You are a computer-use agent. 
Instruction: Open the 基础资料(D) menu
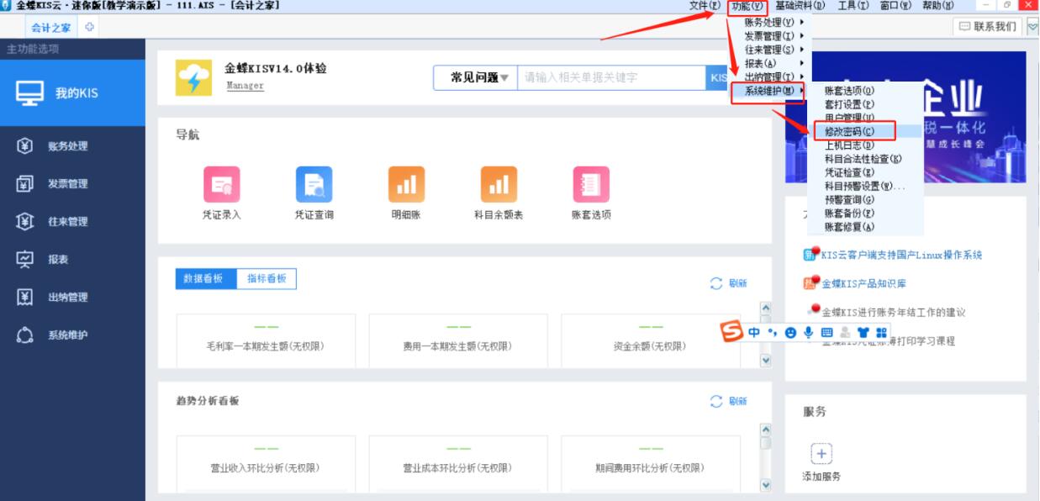(x=801, y=6)
